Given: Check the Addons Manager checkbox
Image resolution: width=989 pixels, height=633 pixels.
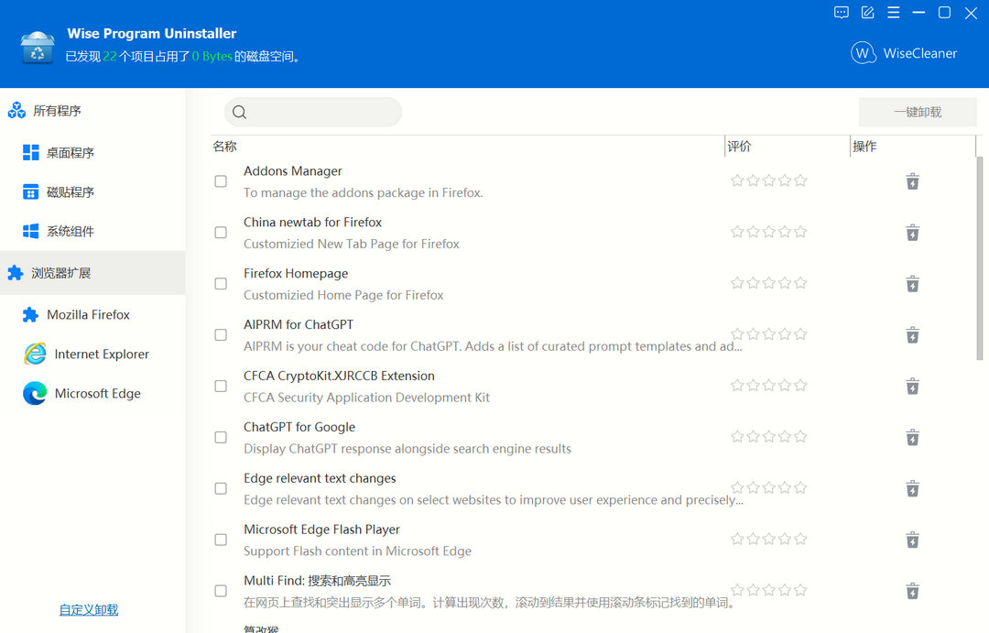Looking at the screenshot, I should [x=221, y=181].
